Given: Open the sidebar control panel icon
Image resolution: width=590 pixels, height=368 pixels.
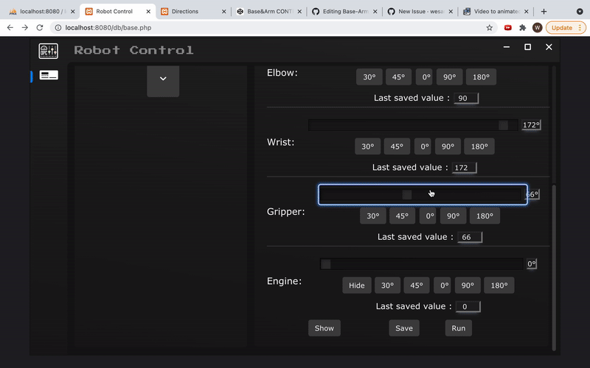Looking at the screenshot, I should pyautogui.click(x=49, y=75).
